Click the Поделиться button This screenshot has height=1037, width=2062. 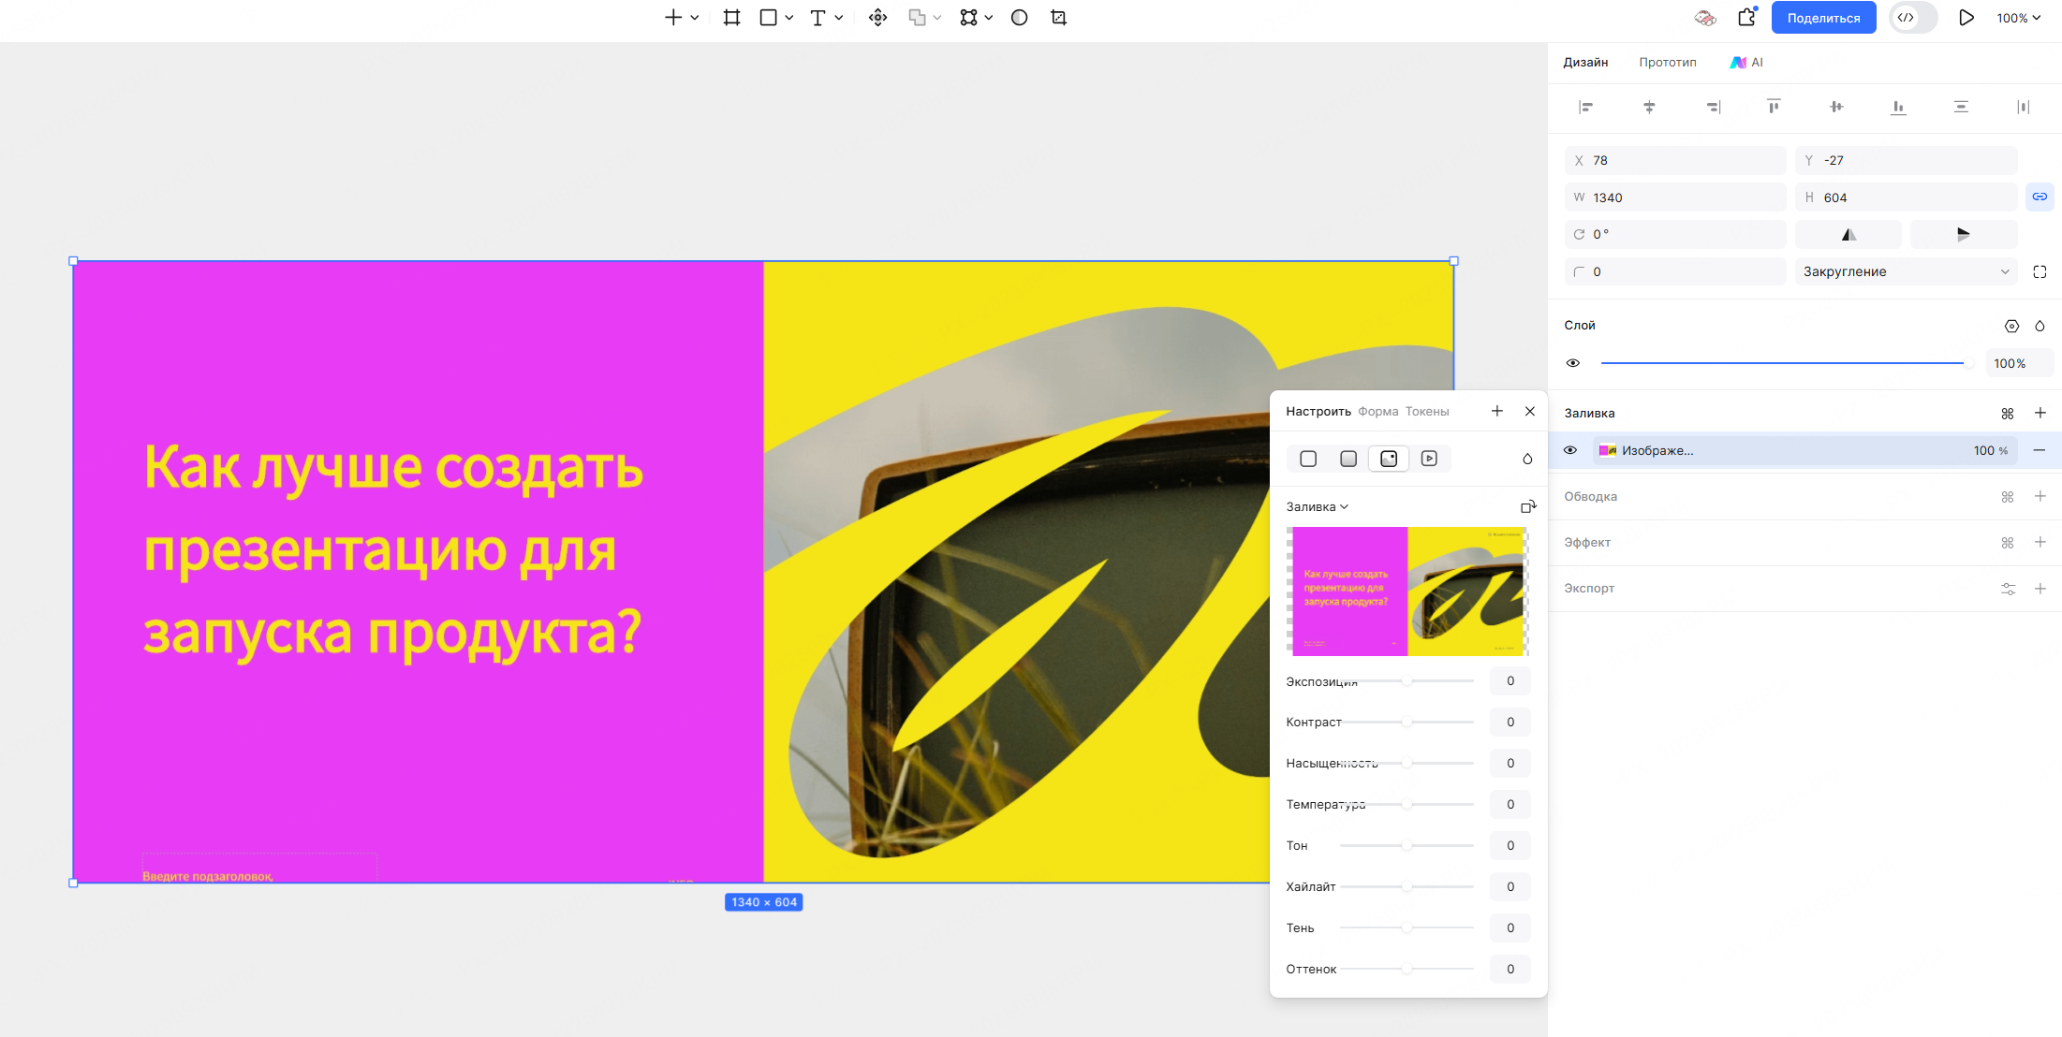click(x=1823, y=17)
